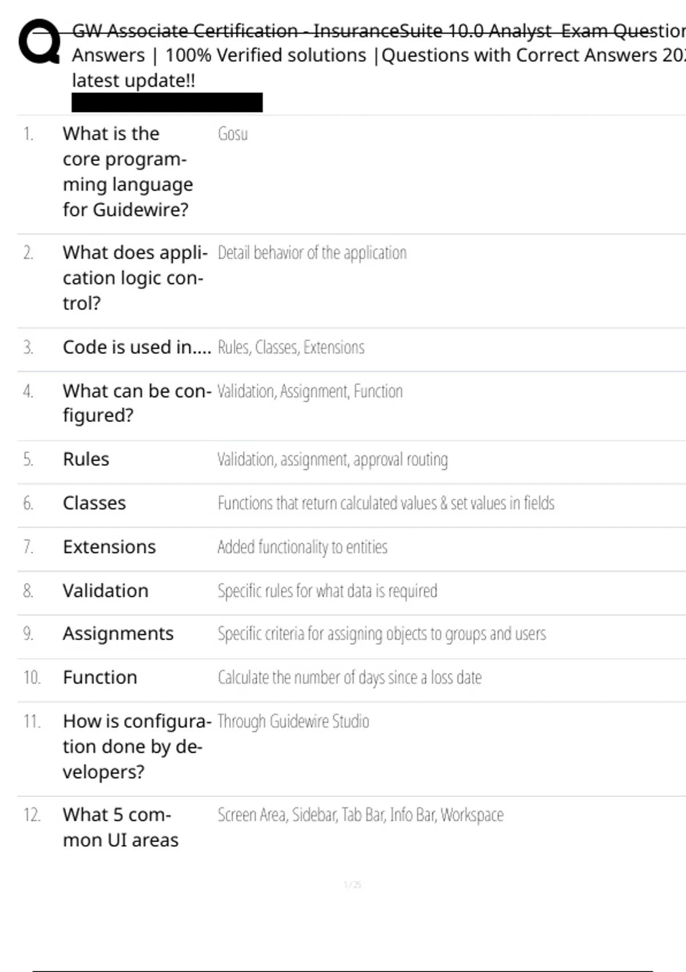Click the 'Screen Area, Sidebar, Tab Bar' answer

pyautogui.click(x=361, y=815)
